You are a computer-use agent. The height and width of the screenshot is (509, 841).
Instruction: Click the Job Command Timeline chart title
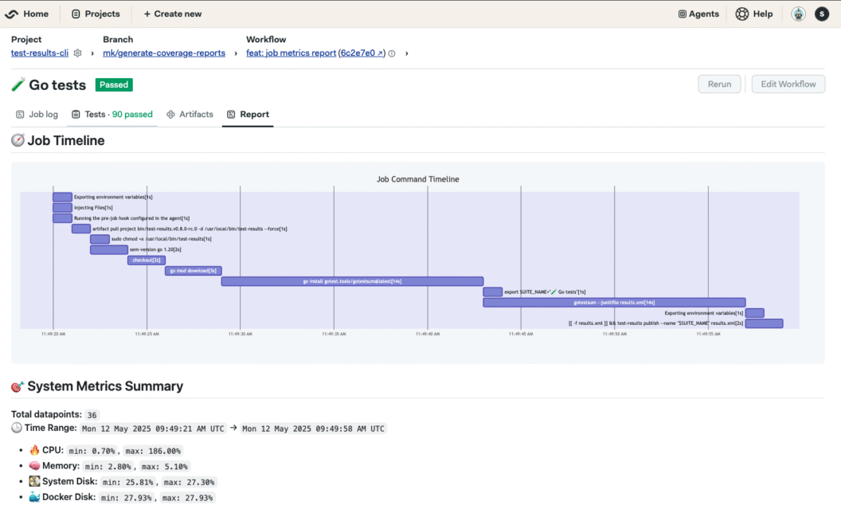click(x=418, y=179)
